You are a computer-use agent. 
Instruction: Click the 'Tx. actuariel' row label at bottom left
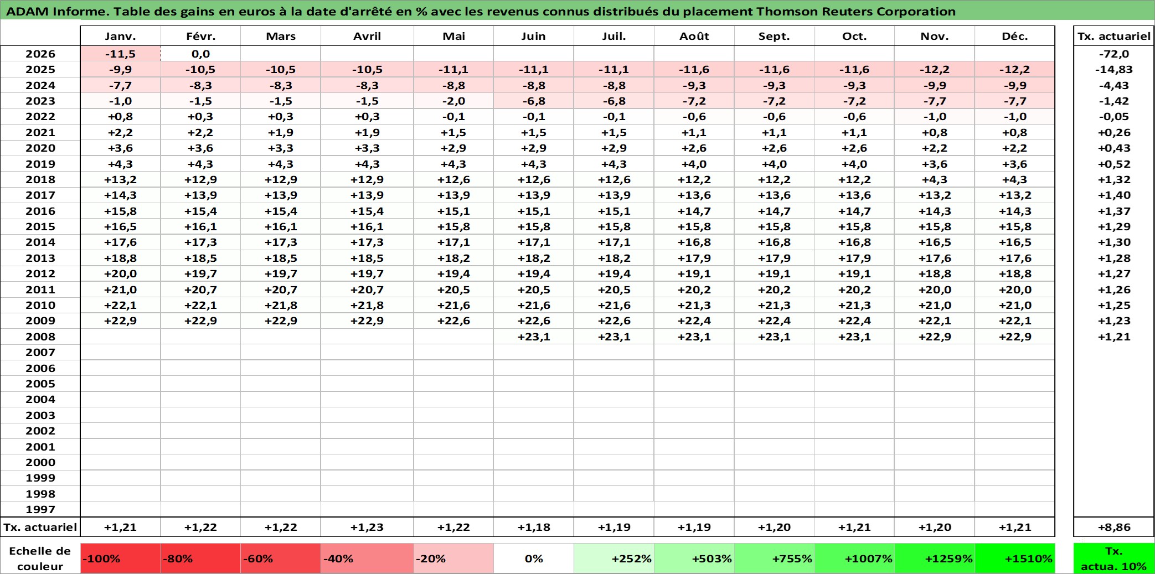pos(40,527)
